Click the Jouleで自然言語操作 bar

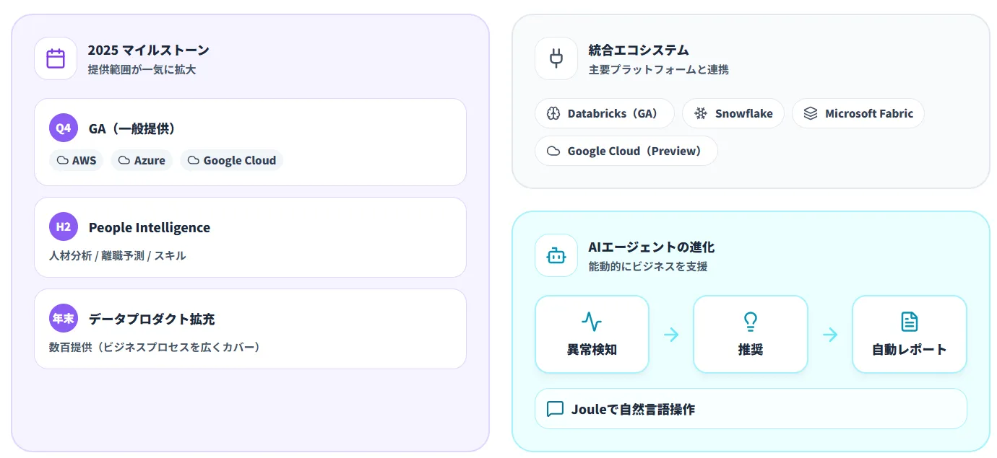(x=750, y=409)
